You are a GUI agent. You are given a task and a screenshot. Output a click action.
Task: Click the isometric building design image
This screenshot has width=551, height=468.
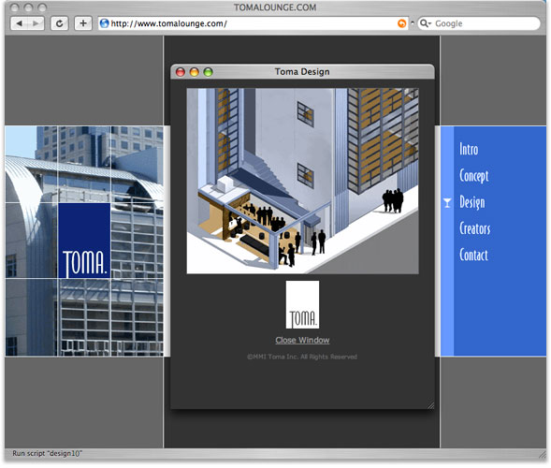click(x=302, y=181)
